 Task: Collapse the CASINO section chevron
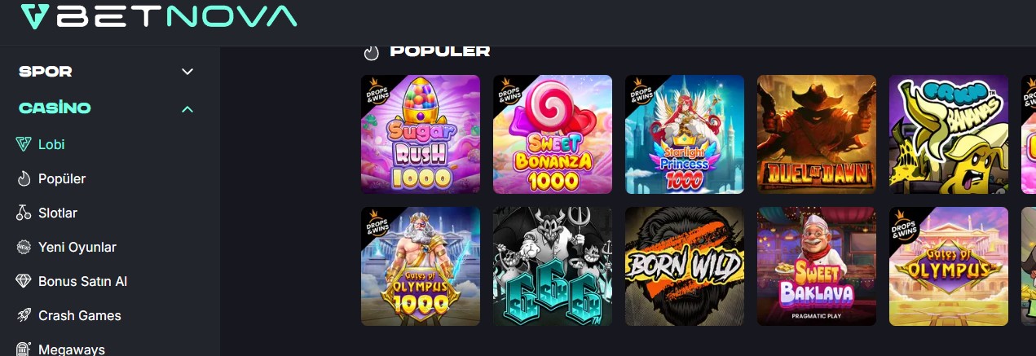pos(187,108)
